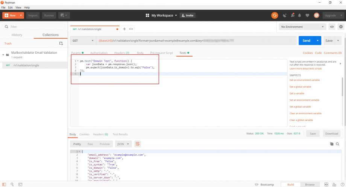The height and width of the screenshot is (187, 346).
Task: Open New button dropdown arrow
Action: click(21, 15)
